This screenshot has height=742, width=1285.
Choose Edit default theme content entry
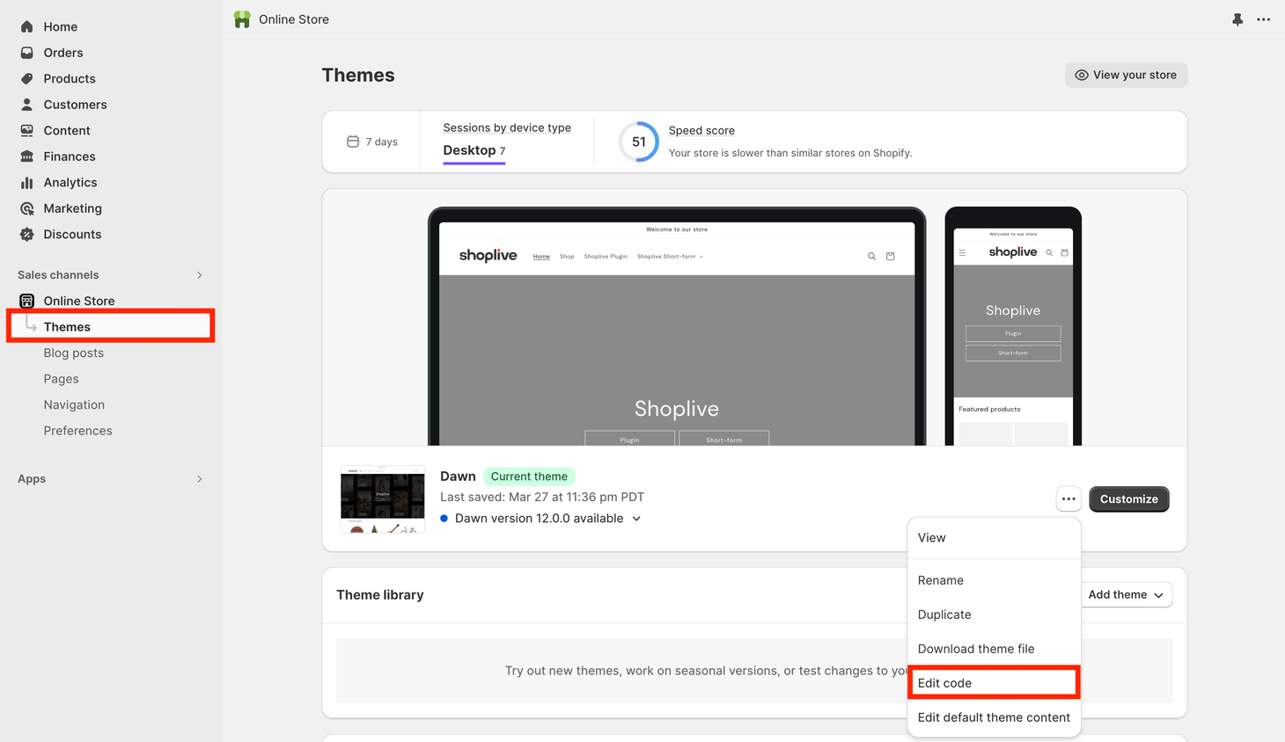pos(995,717)
